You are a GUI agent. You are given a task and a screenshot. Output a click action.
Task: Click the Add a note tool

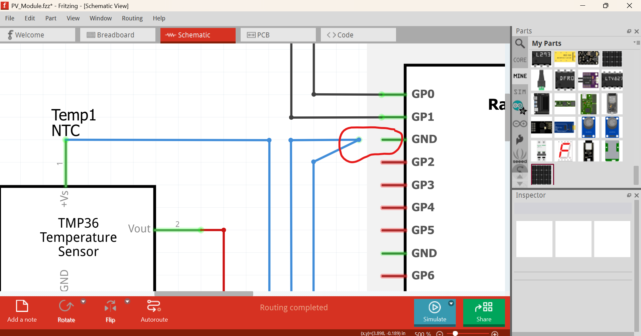(x=22, y=311)
